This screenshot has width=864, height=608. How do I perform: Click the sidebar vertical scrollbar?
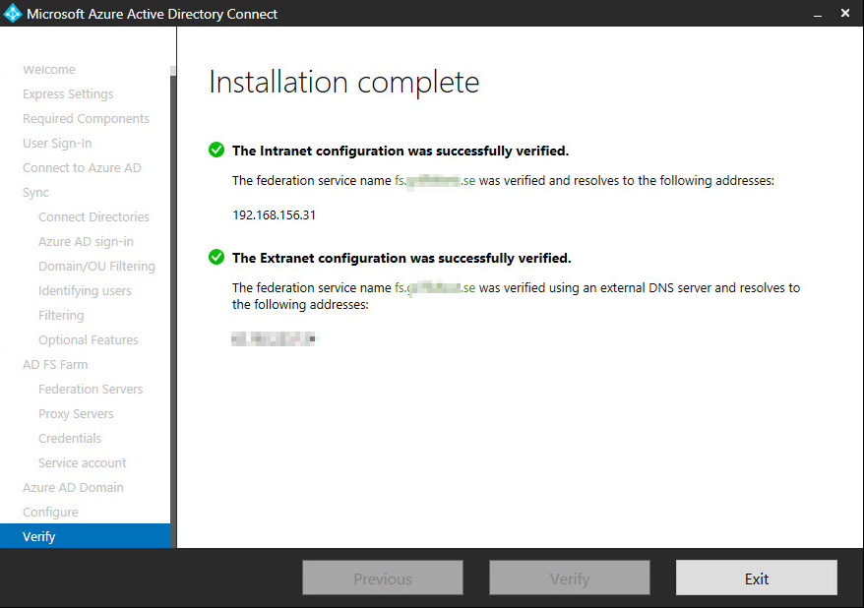tap(173, 295)
